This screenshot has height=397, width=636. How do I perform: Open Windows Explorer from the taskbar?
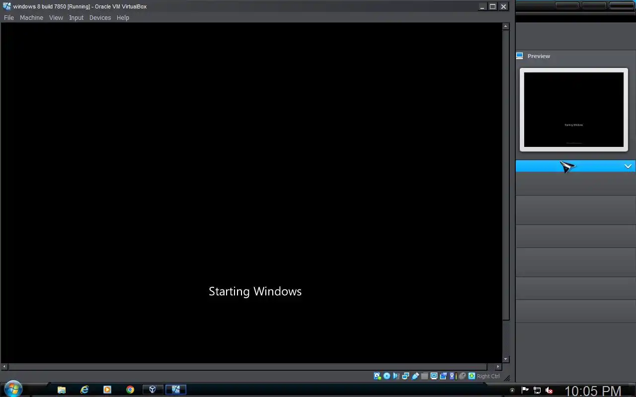pyautogui.click(x=62, y=390)
